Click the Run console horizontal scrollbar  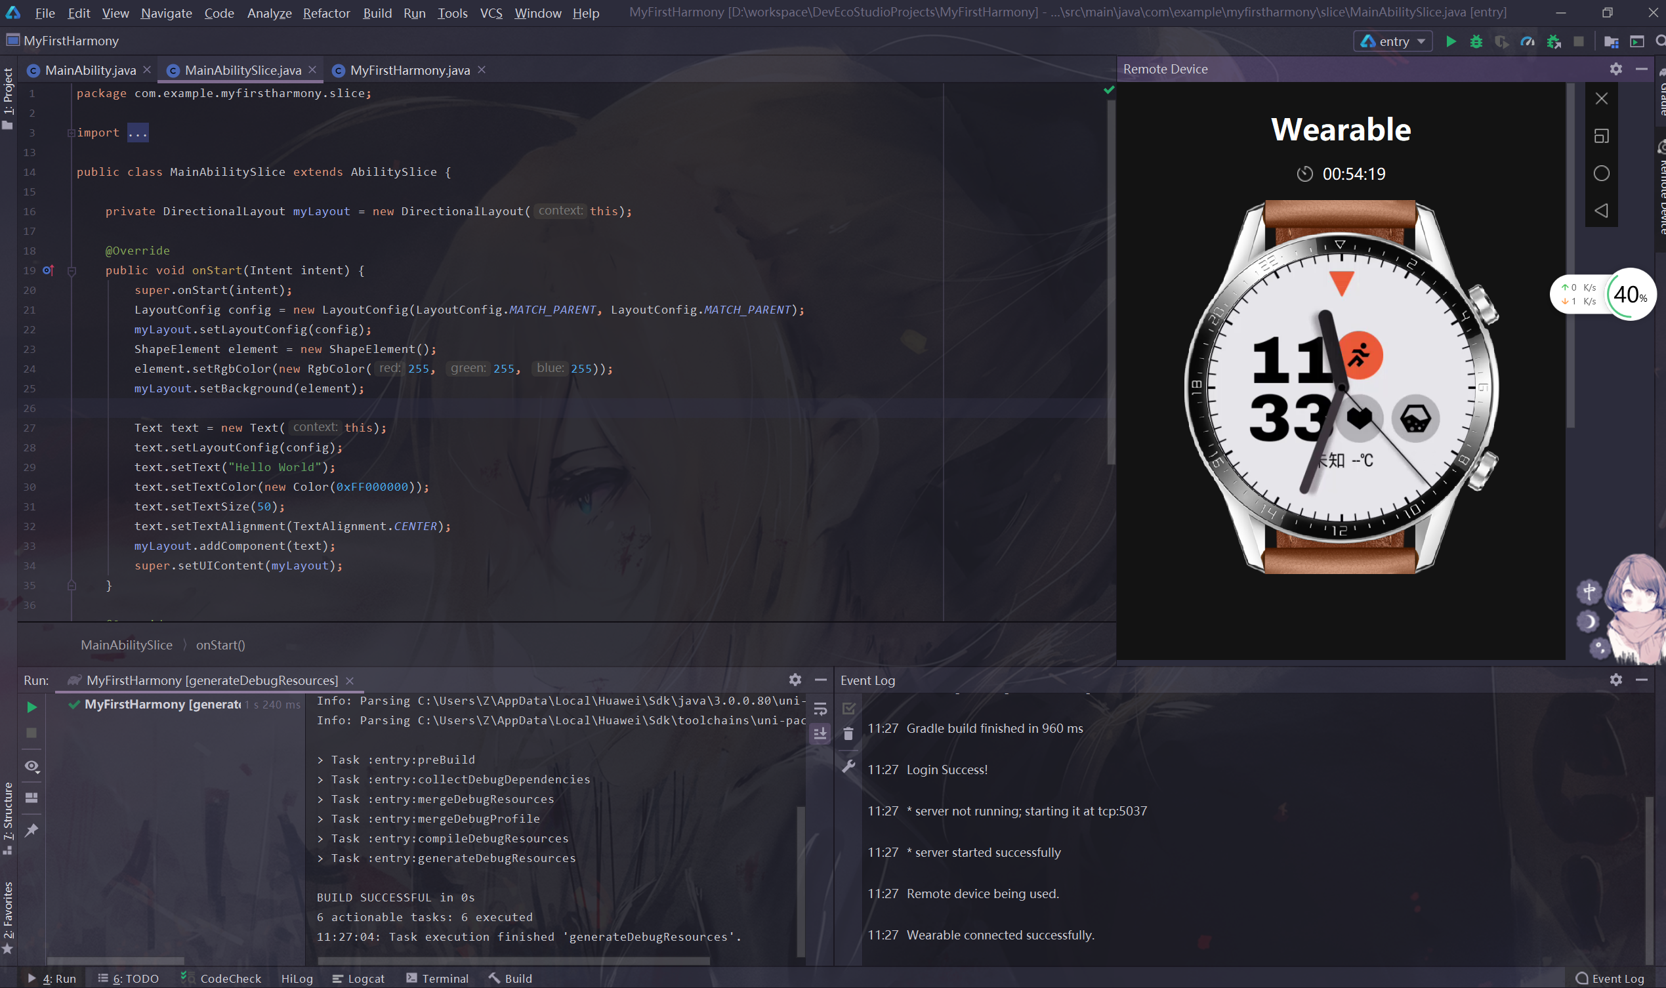pyautogui.click(x=512, y=960)
